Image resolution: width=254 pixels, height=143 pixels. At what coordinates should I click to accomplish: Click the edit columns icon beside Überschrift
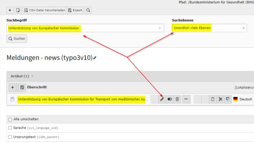pyautogui.click(x=22, y=87)
